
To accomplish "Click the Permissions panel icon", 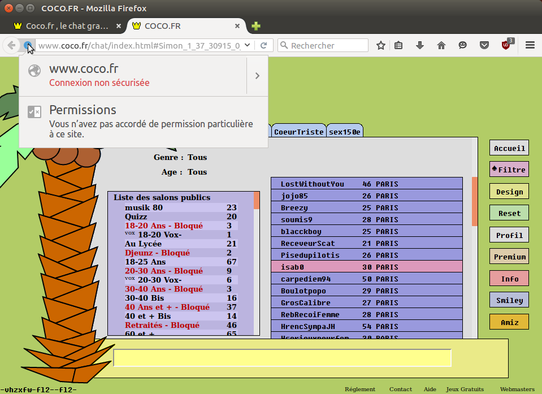I will point(34,111).
